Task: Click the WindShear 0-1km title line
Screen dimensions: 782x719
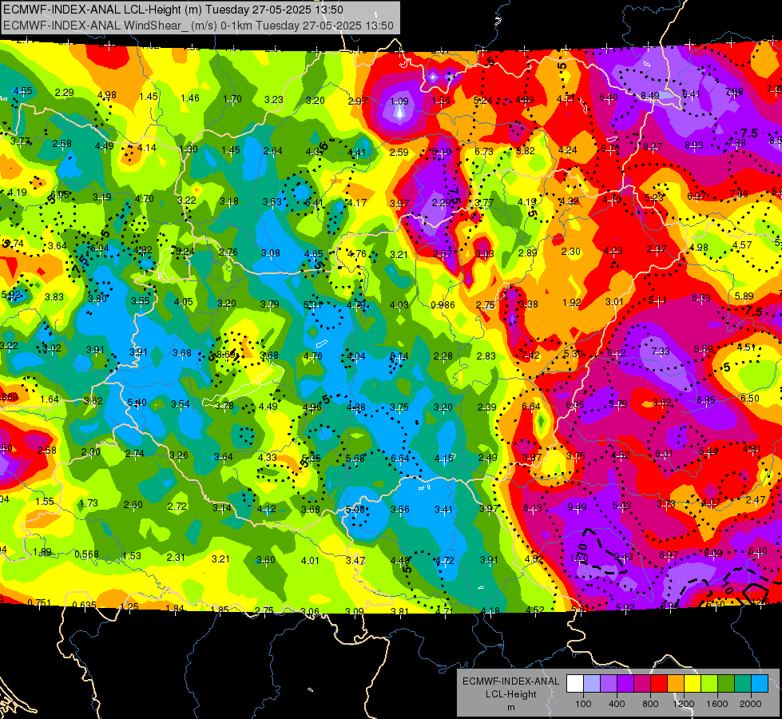Action: click(x=198, y=26)
